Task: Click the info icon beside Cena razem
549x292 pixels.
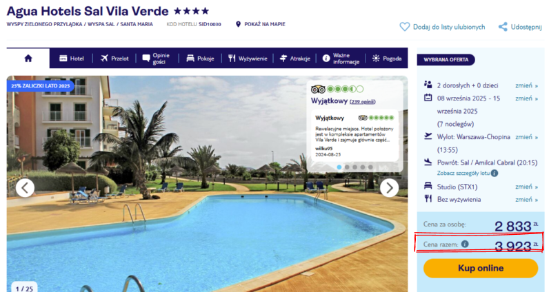Action: 465,244
